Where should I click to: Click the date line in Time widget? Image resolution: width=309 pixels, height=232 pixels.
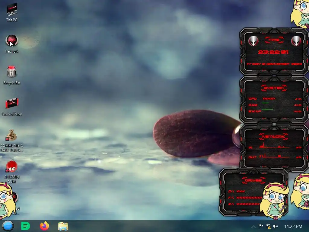(274, 64)
